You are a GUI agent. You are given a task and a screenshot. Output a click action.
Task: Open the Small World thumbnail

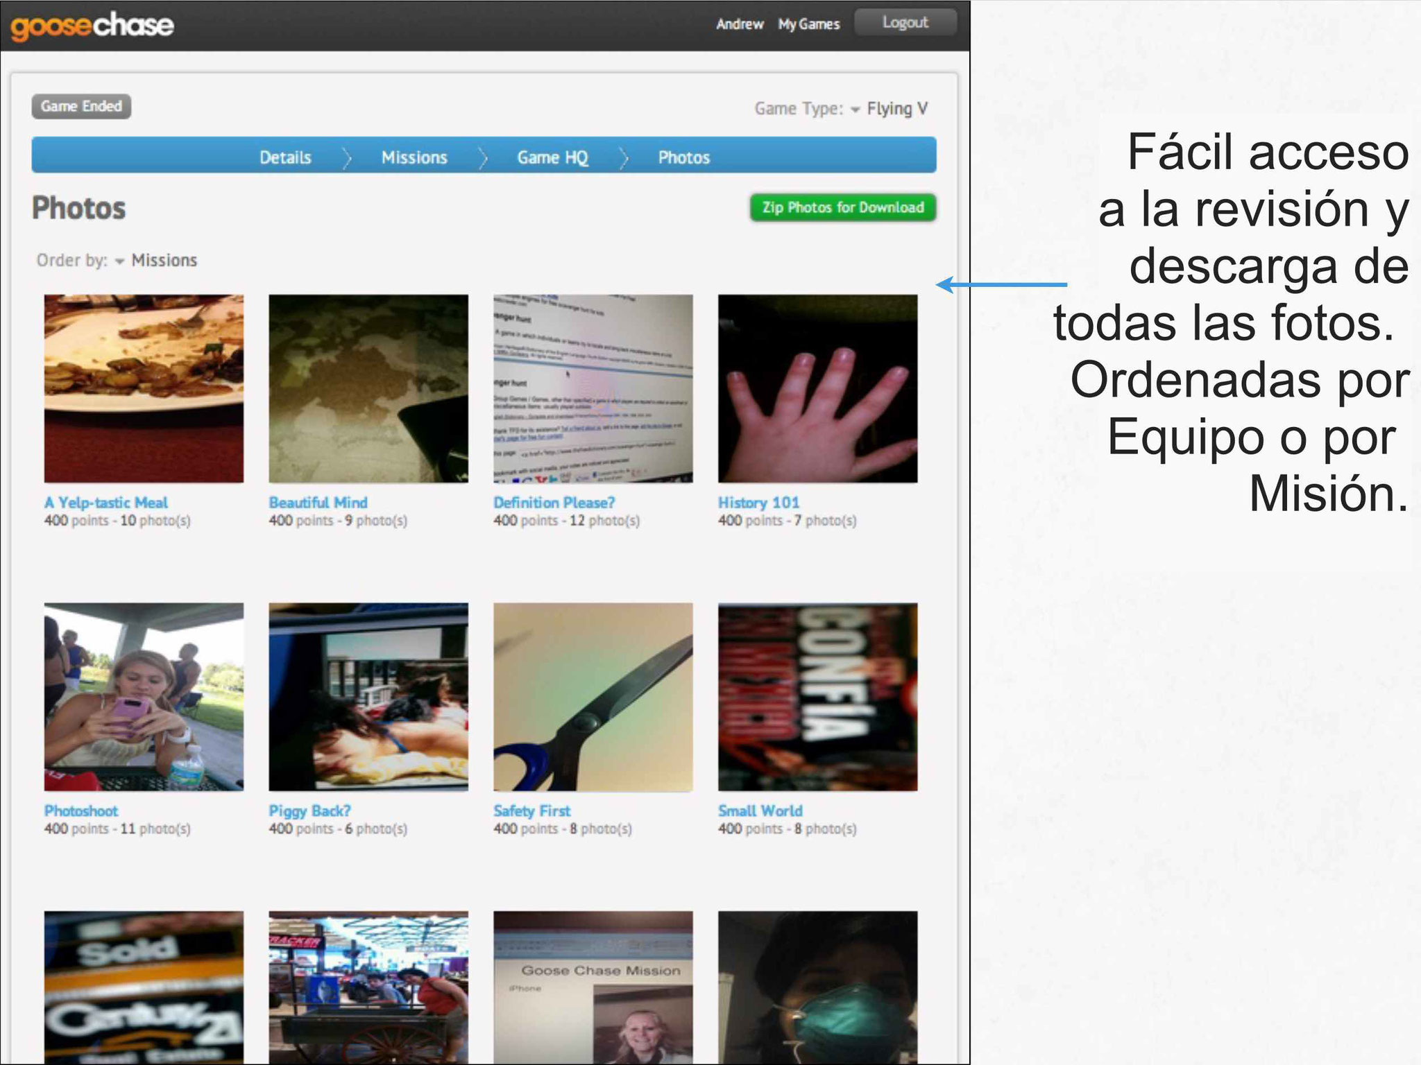[x=817, y=697]
